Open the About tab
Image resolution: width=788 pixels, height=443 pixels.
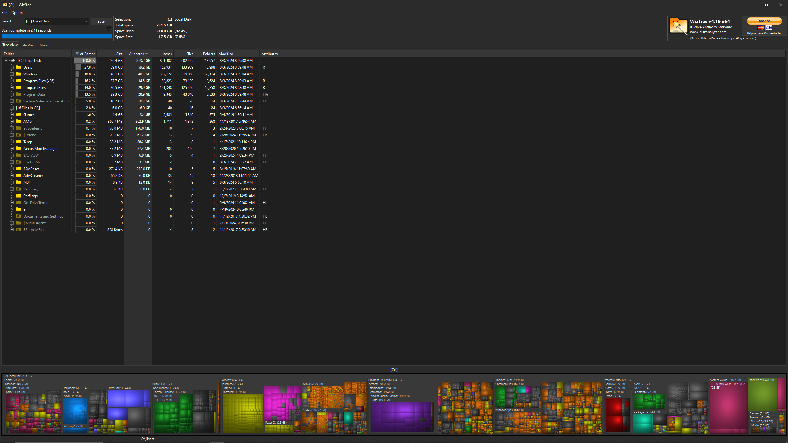coord(44,45)
